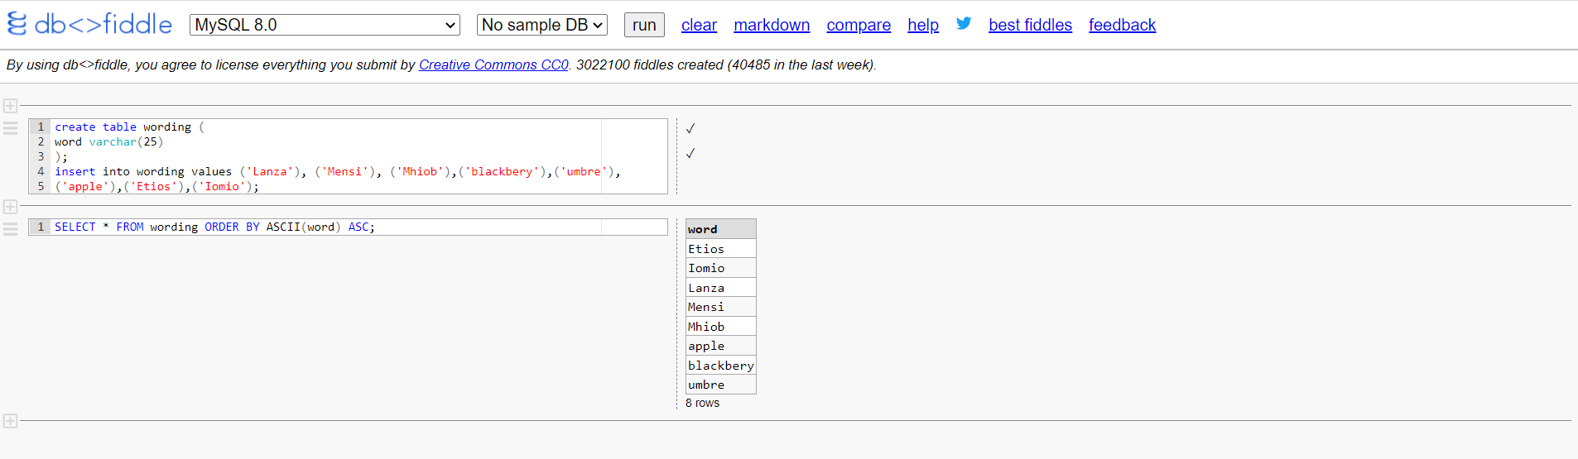
Task: Open the best fiddles link
Action: (1030, 25)
